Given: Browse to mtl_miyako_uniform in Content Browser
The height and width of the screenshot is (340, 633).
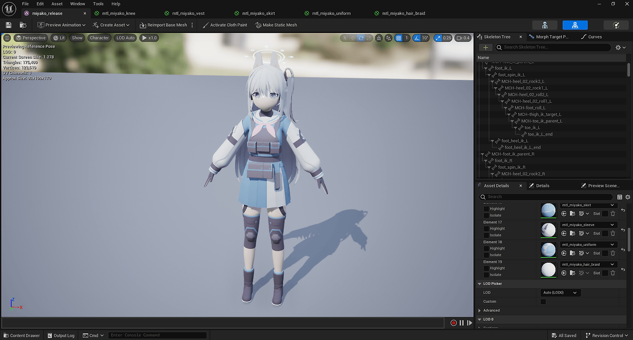Looking at the screenshot, I should pos(572,253).
